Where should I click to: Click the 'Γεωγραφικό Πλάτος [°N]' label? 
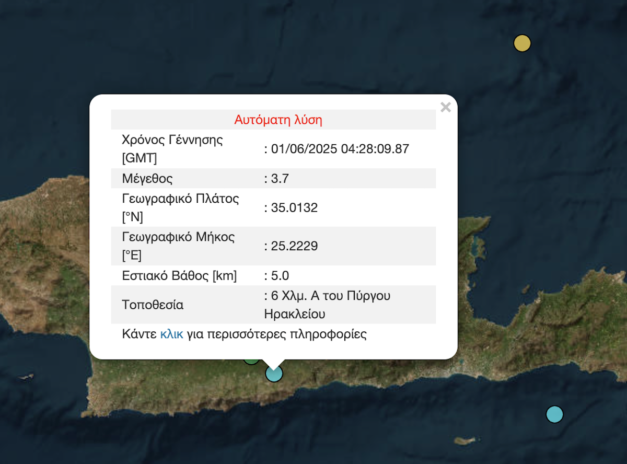point(180,208)
